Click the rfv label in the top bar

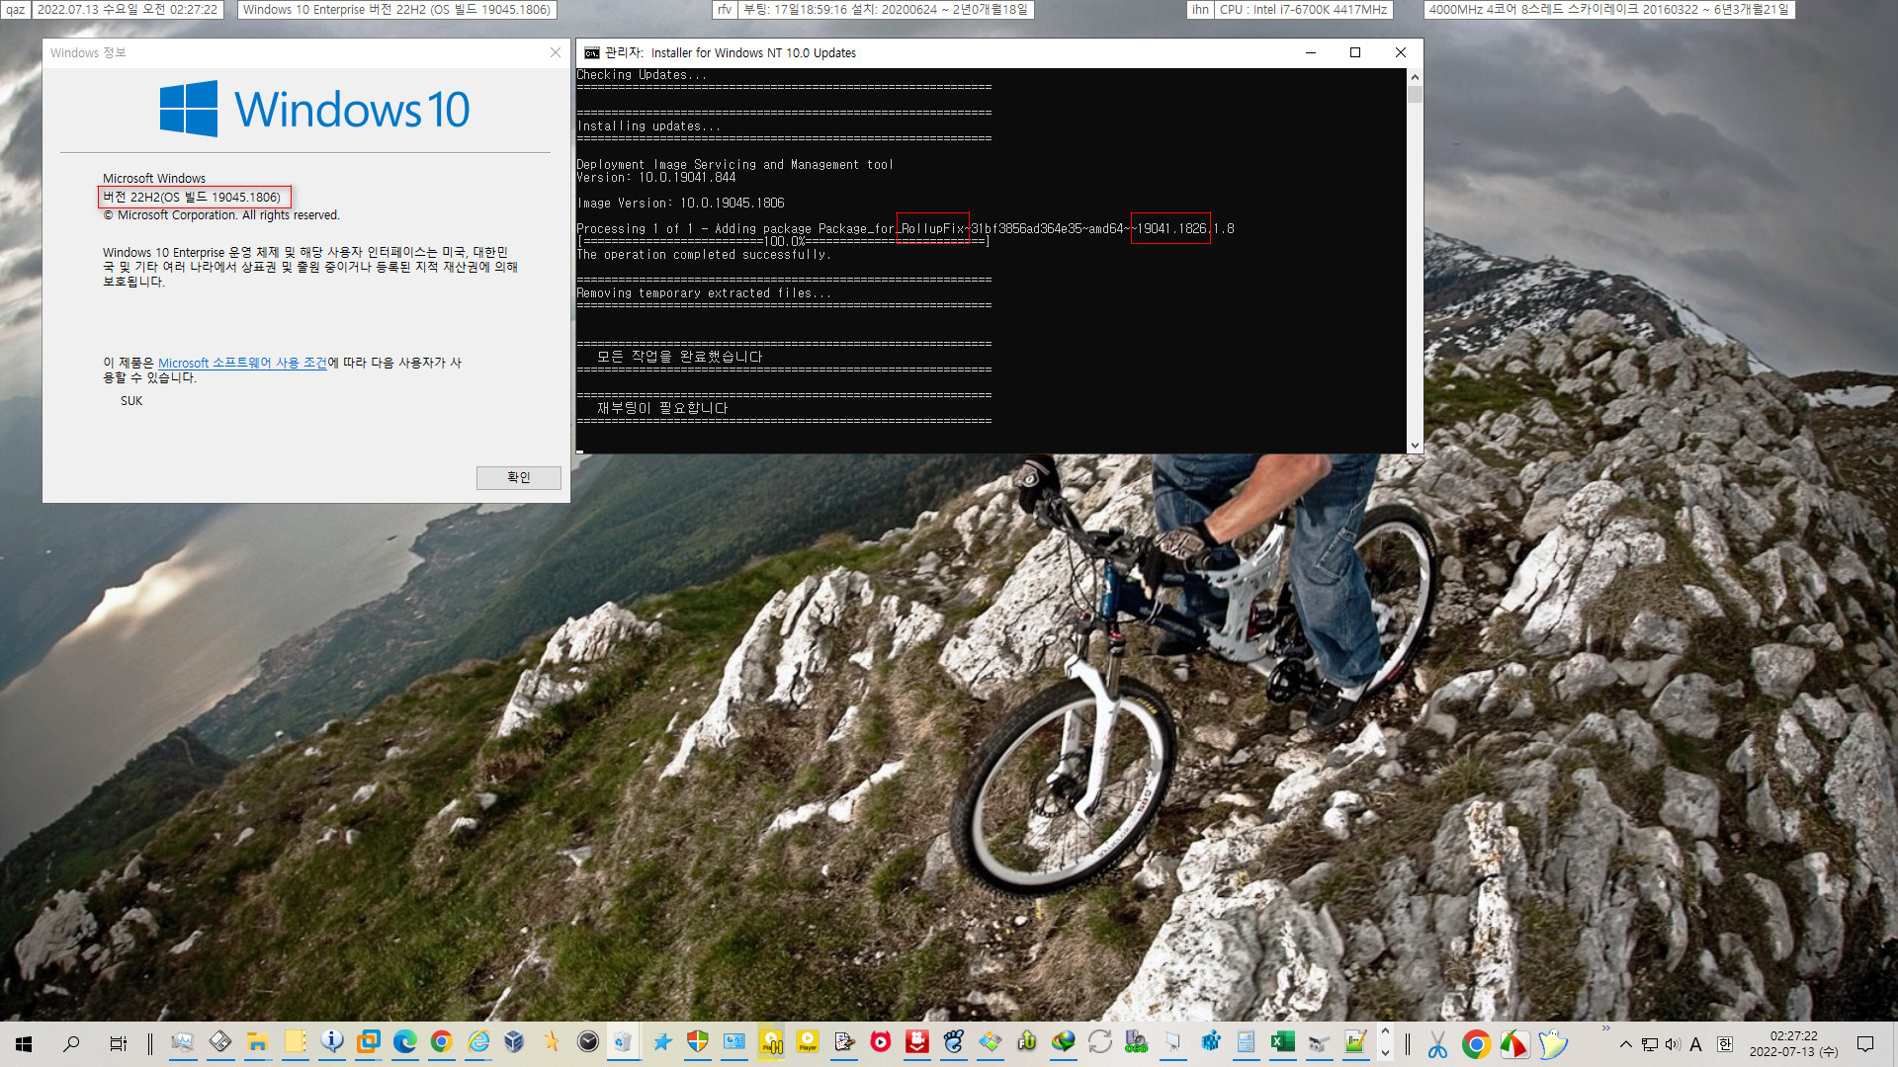[x=725, y=9]
